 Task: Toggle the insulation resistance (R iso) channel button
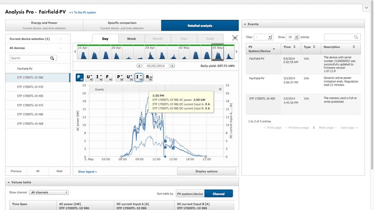pos(149,77)
